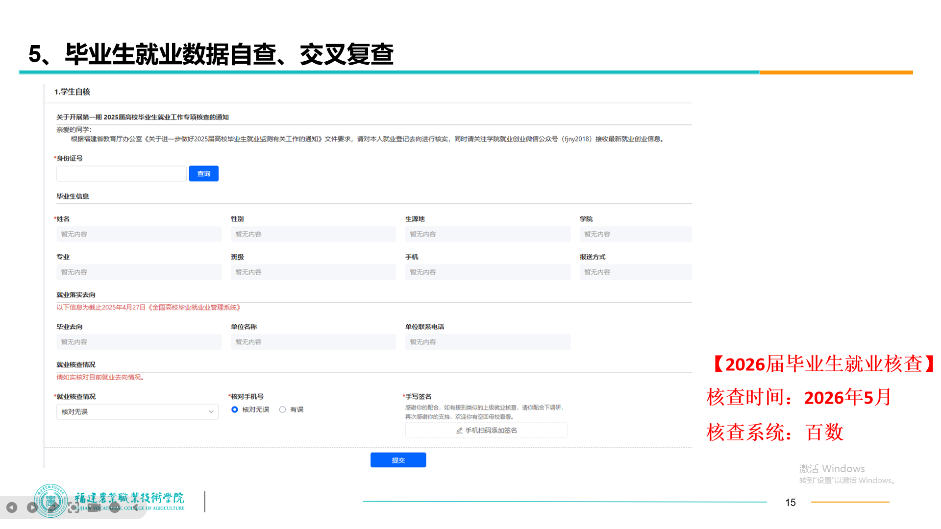Click the 身份证号 input field

point(121,173)
